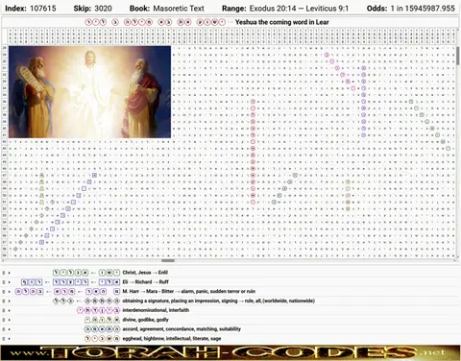
Task: Grab the drag handle of the 'Christ, Jesus' row
Action: click(4, 273)
